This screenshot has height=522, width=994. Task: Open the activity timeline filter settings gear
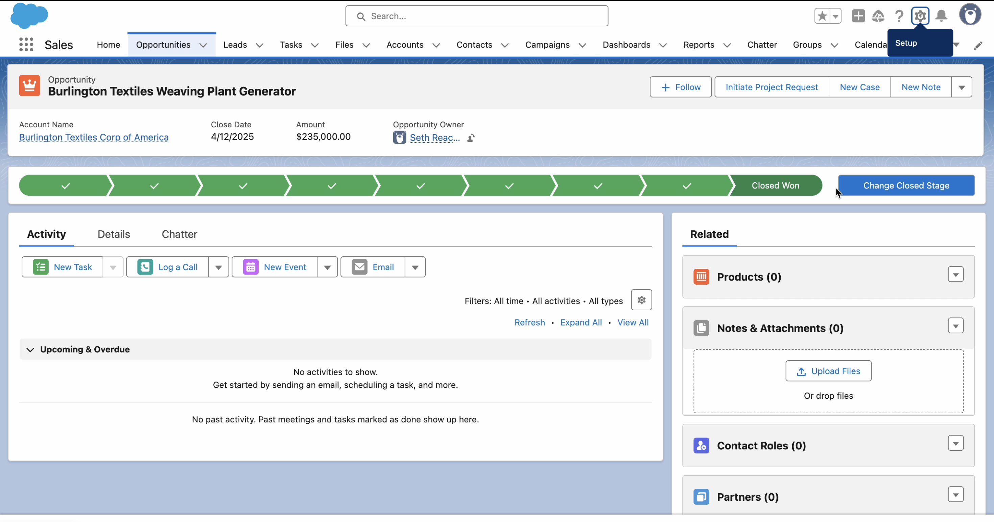[641, 300]
